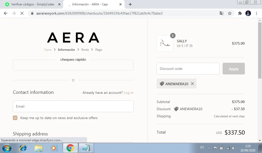Screen dimensions: 262x153
Task: Open the translate page icon
Action: coord(222,13)
